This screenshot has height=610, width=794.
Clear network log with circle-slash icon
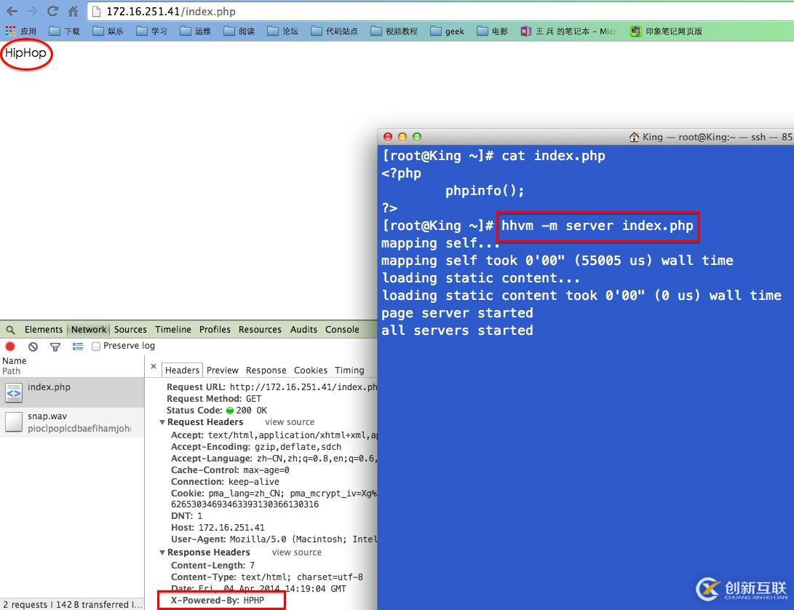tap(33, 346)
